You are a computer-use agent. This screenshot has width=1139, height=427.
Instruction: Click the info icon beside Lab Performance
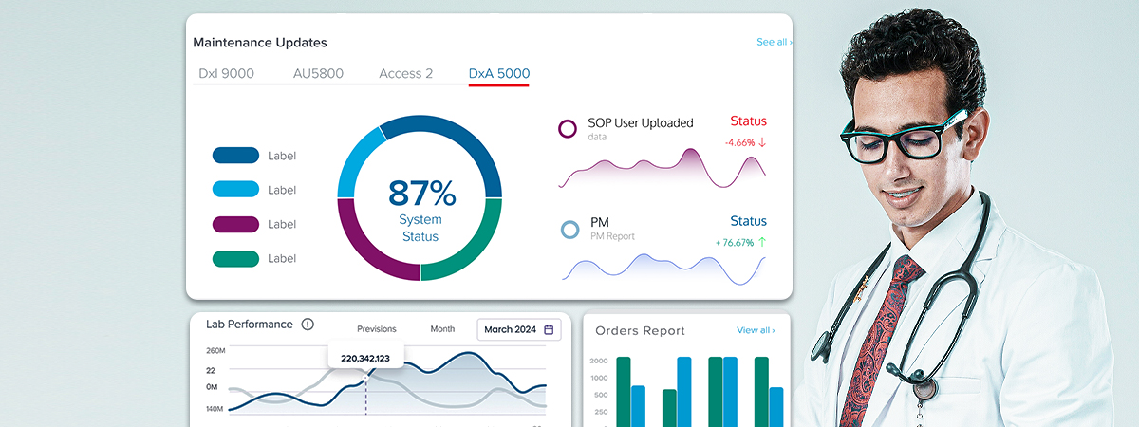[308, 325]
